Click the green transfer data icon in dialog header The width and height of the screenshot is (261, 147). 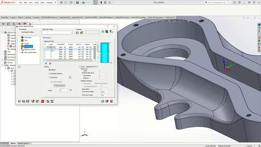point(107,31)
